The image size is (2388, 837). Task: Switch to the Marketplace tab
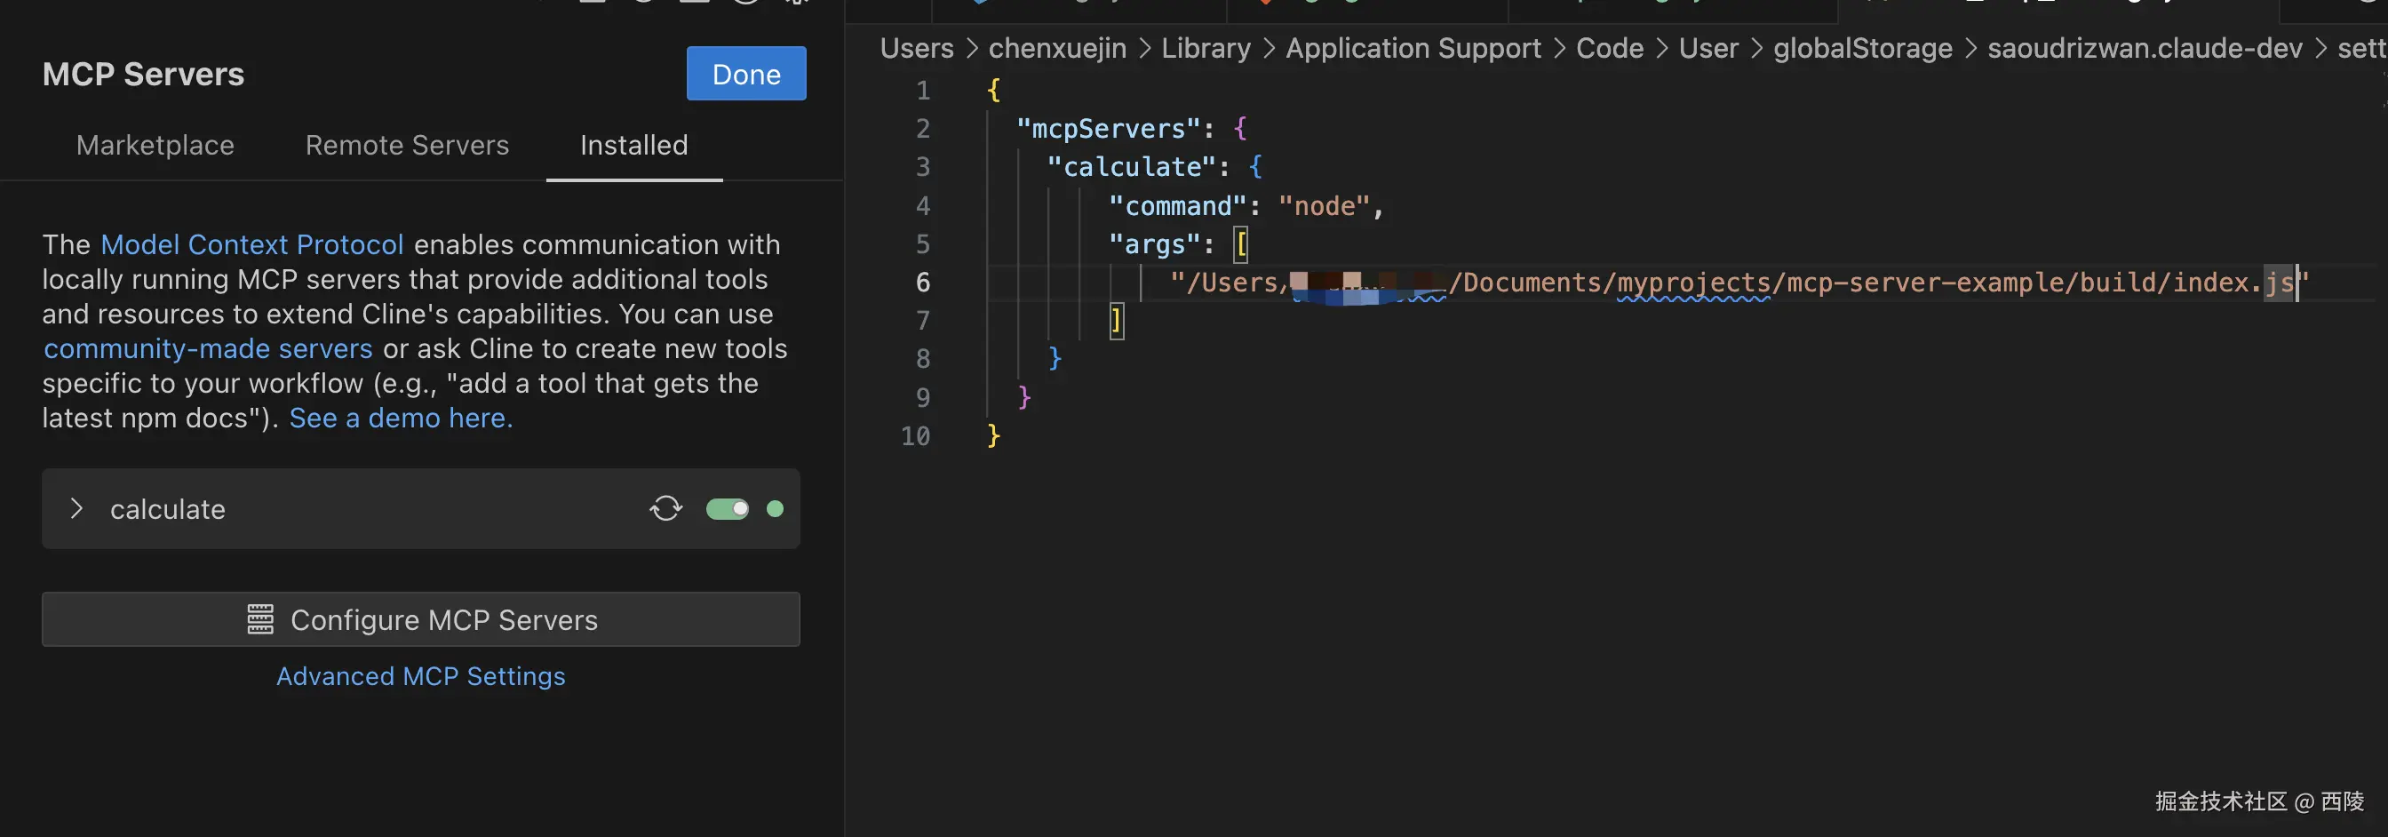(155, 146)
